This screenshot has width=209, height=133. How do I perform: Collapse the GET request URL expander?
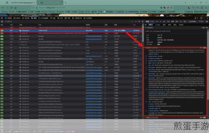point(145,31)
